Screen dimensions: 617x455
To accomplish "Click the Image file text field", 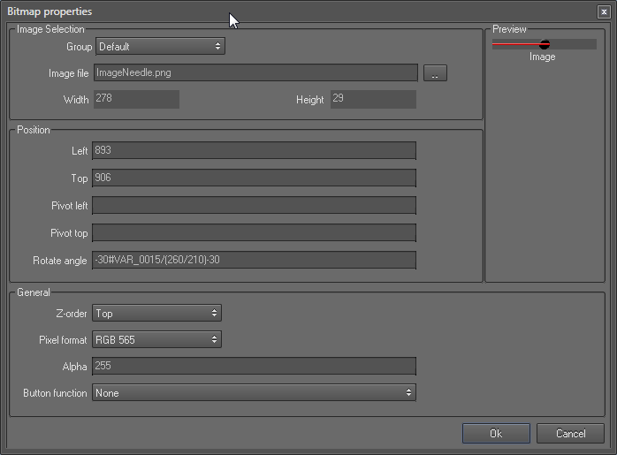I will (255, 72).
